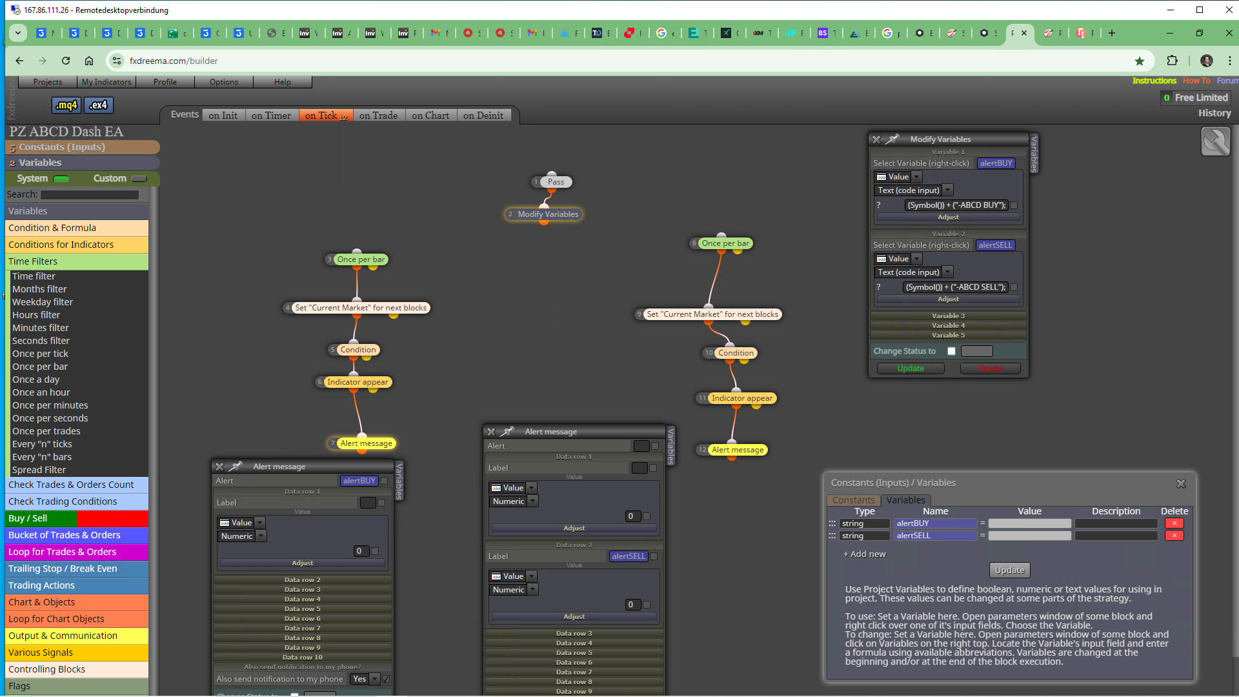The width and height of the screenshot is (1239, 697).
Task: Delete the alertBUY variable row
Action: click(1174, 523)
